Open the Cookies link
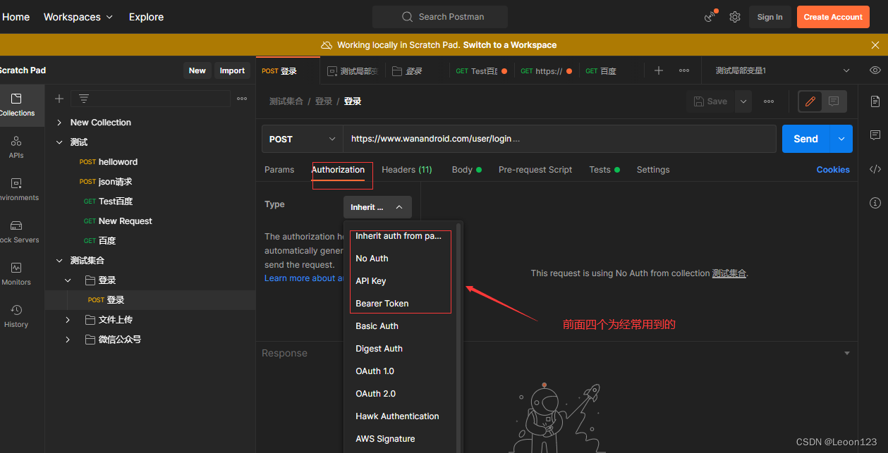 tap(833, 170)
